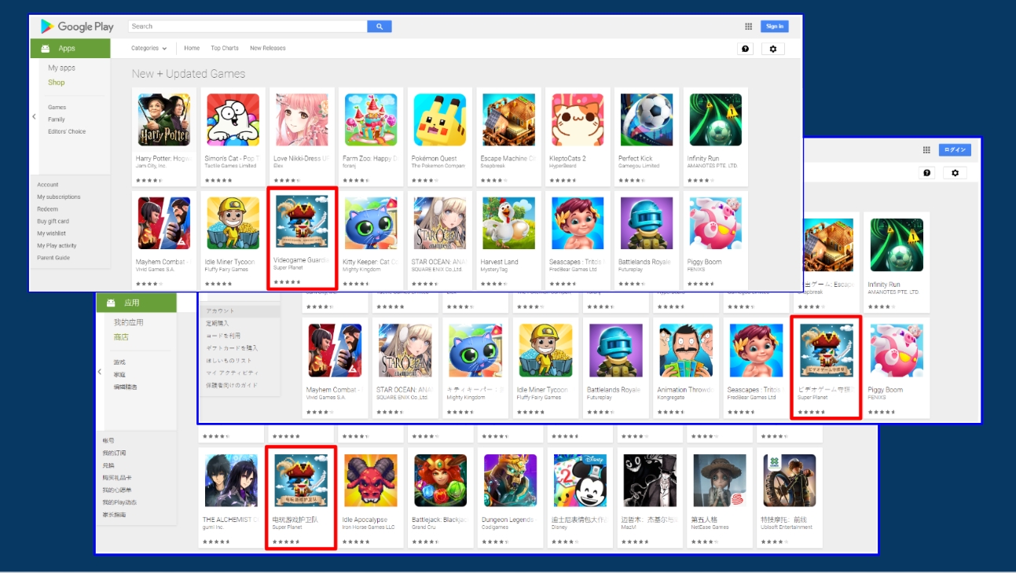Select the 应用 tab in Chinese window

click(136, 303)
